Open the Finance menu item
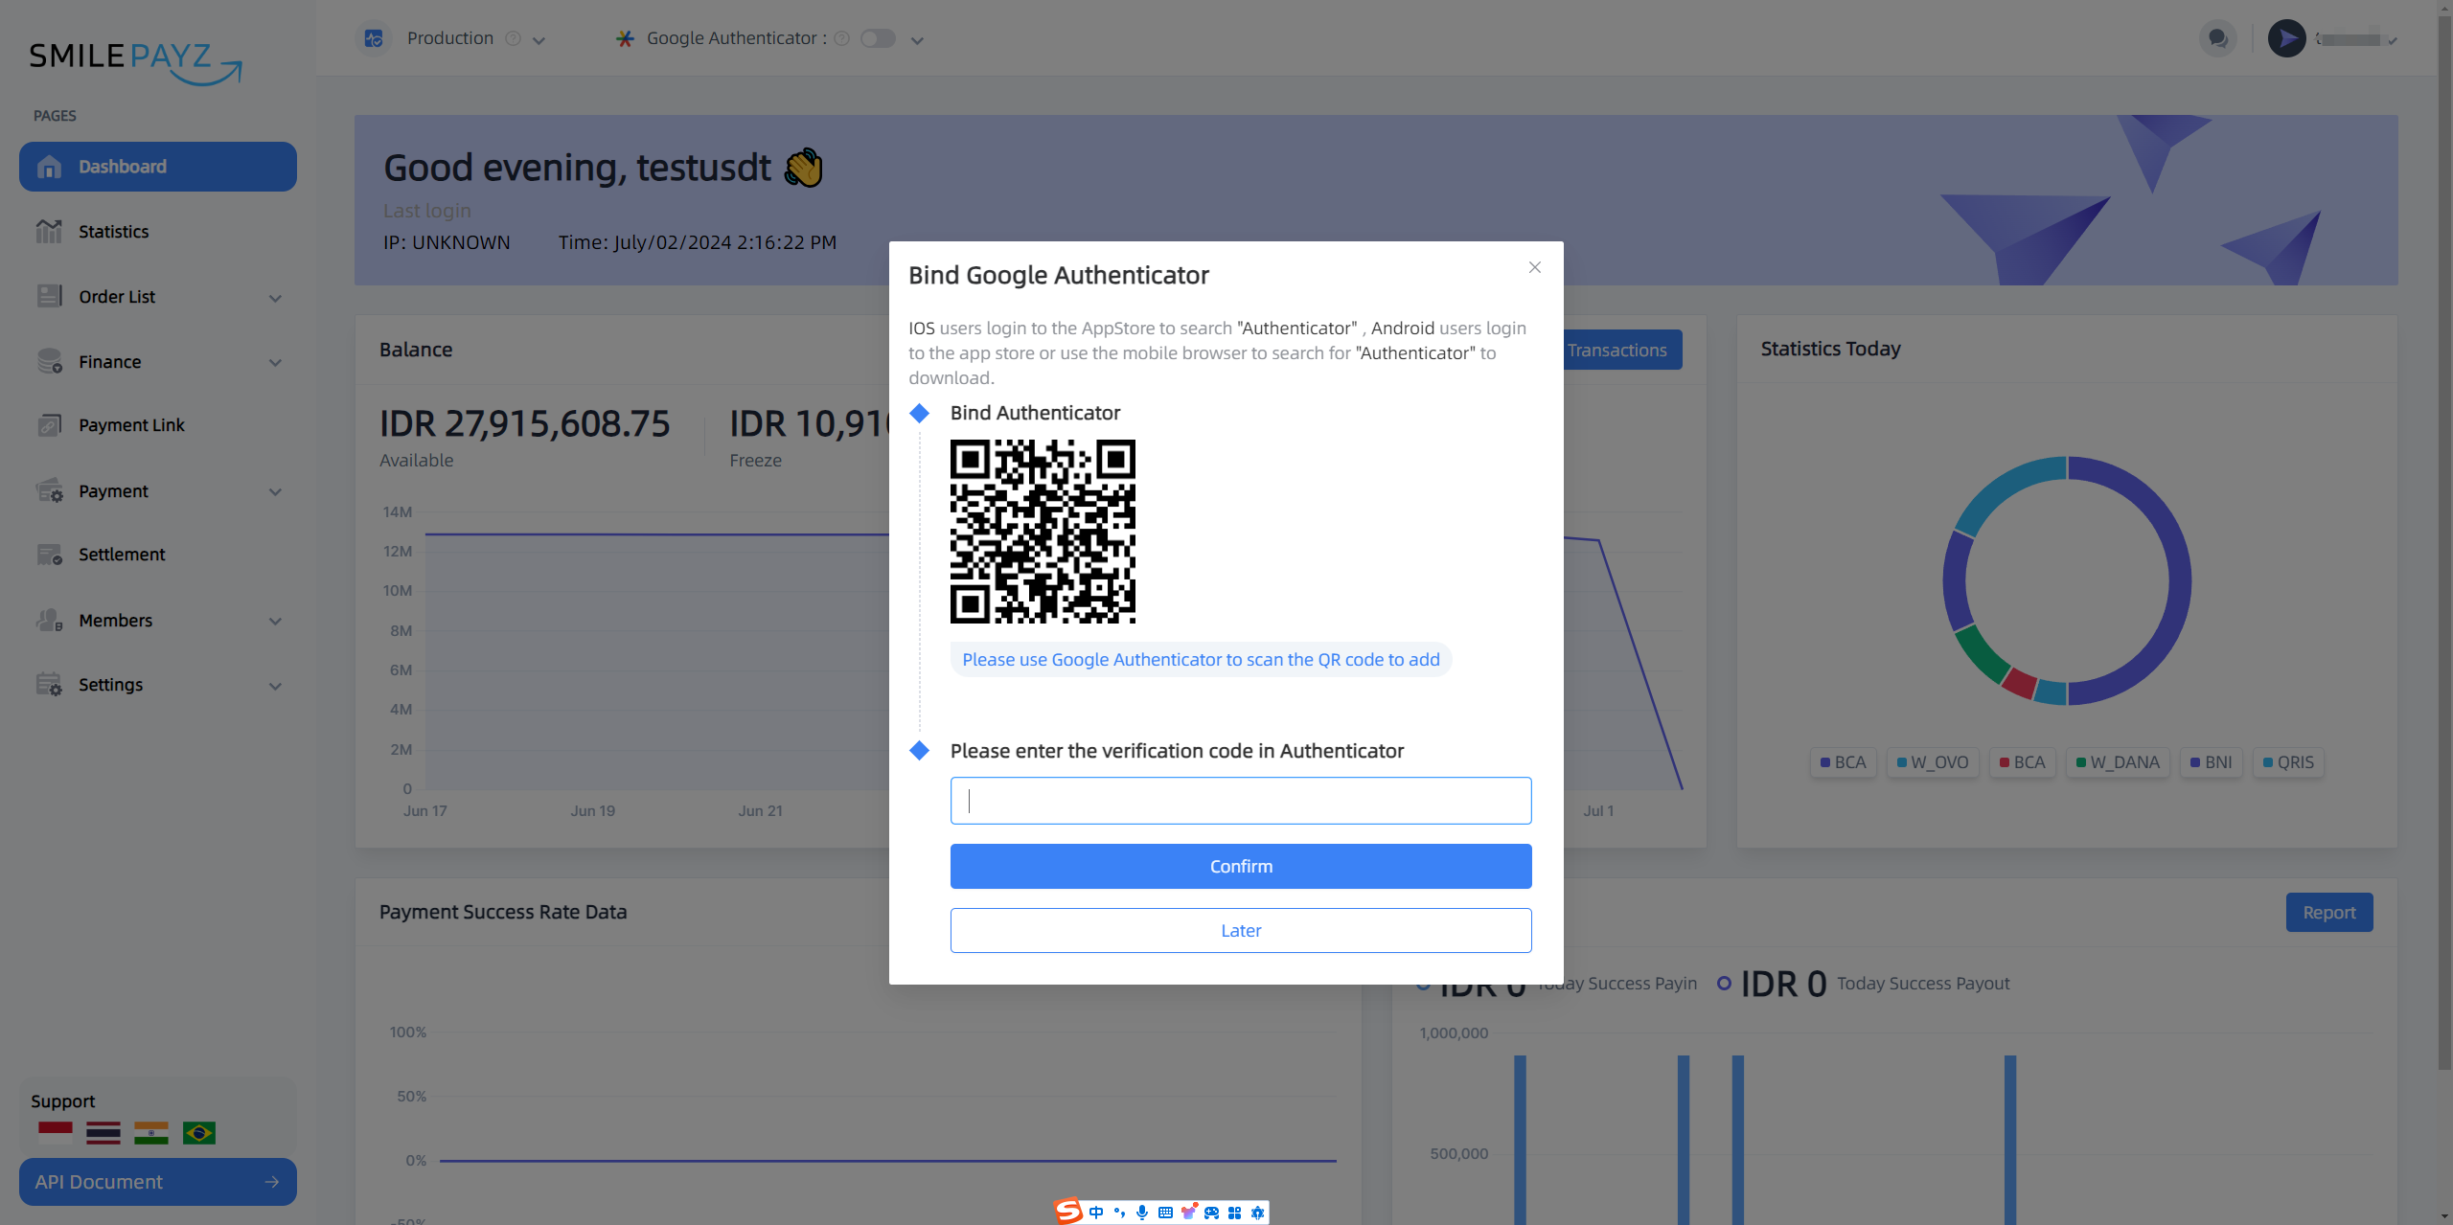 [x=158, y=361]
